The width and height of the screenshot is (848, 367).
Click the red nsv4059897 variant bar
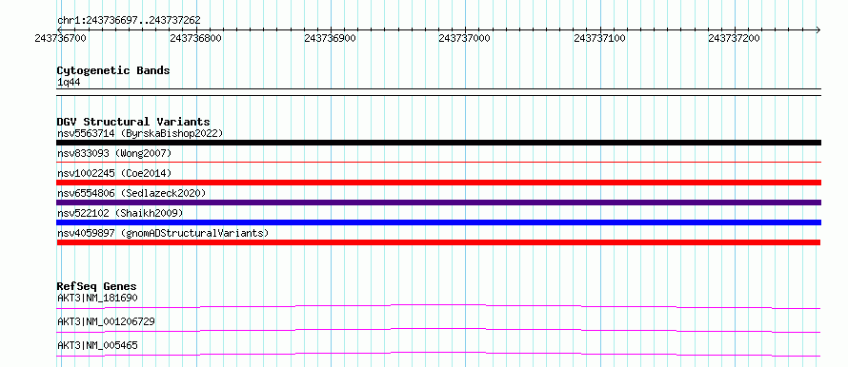coord(438,242)
